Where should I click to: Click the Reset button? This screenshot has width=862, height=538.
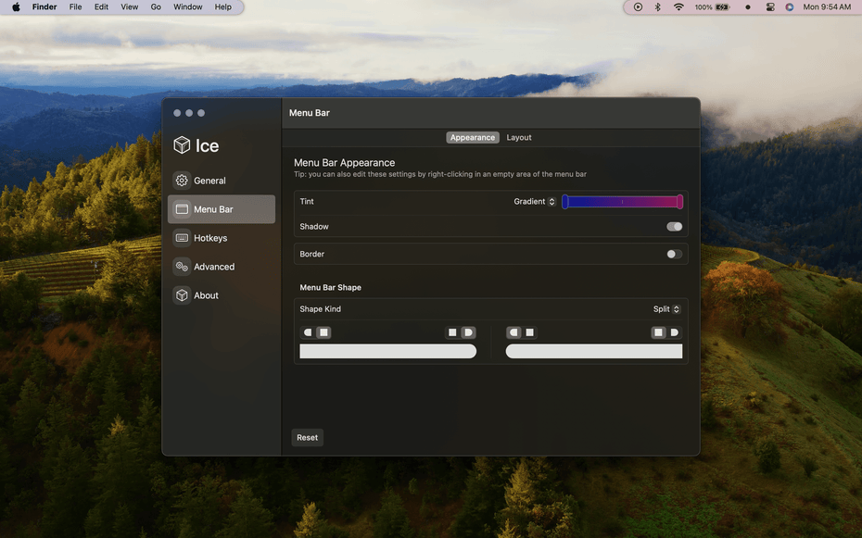click(307, 438)
